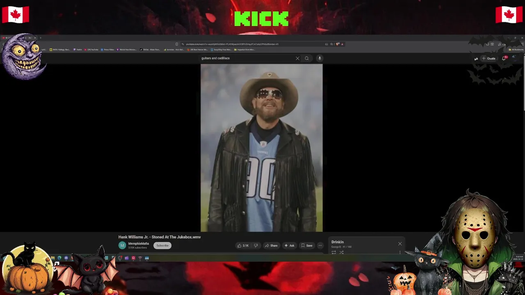Subscribe to the MemphisMafia channel

pyautogui.click(x=162, y=245)
